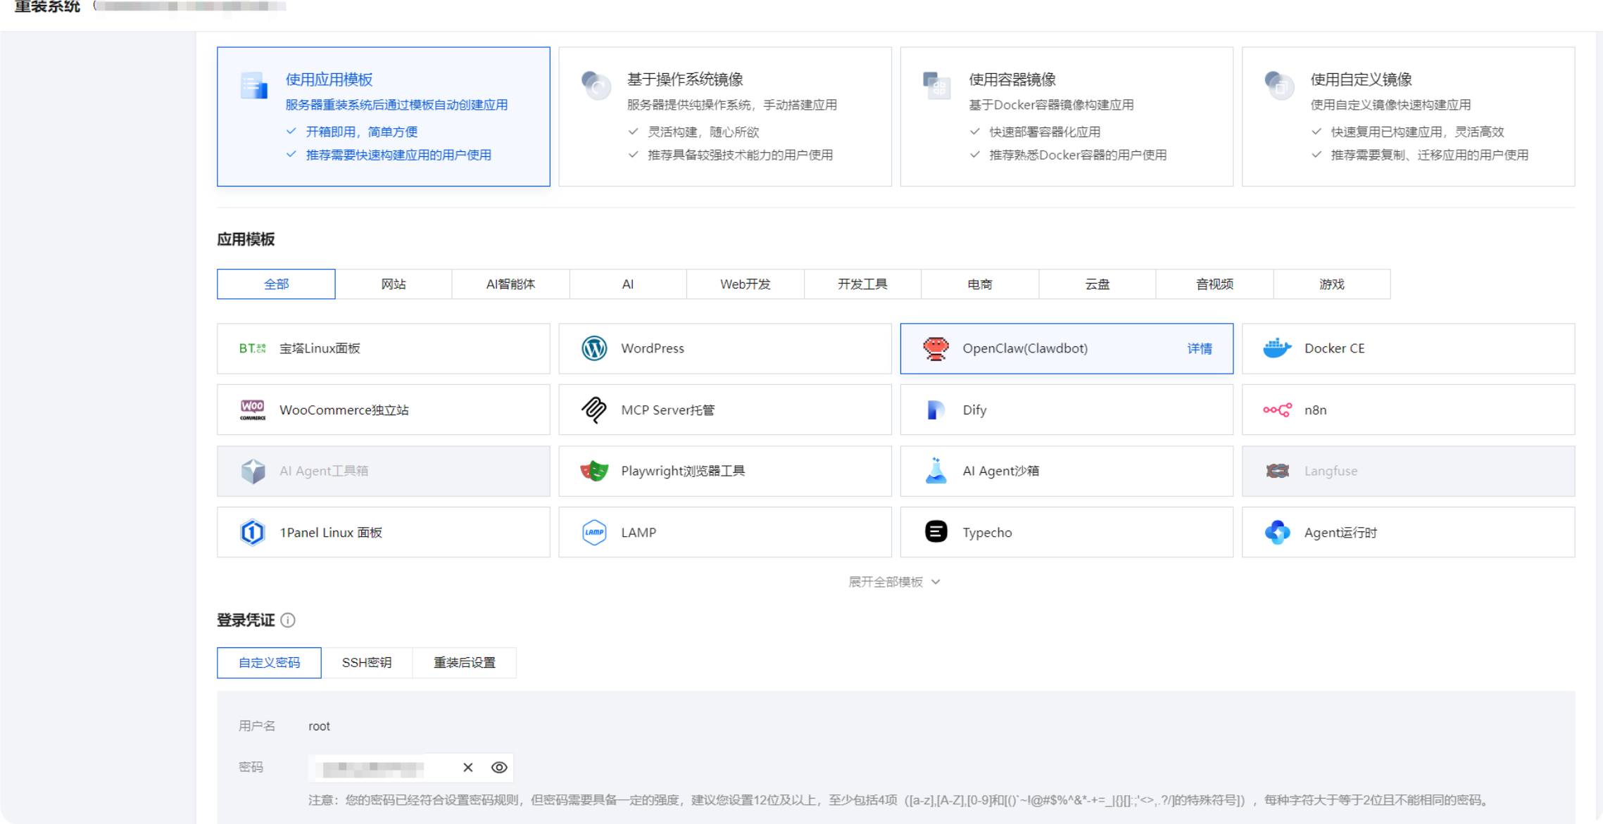Click the 登录凭证 info icon

287,620
